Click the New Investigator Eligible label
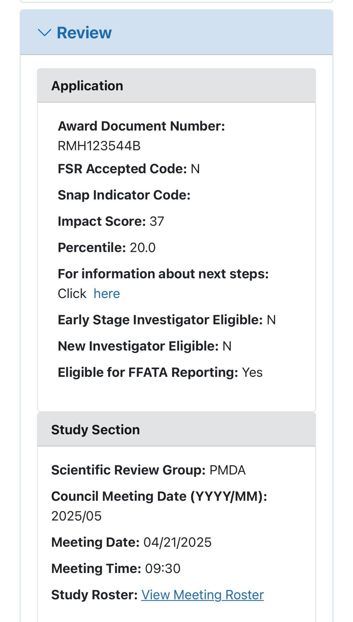This screenshot has width=353, height=622. [x=138, y=346]
